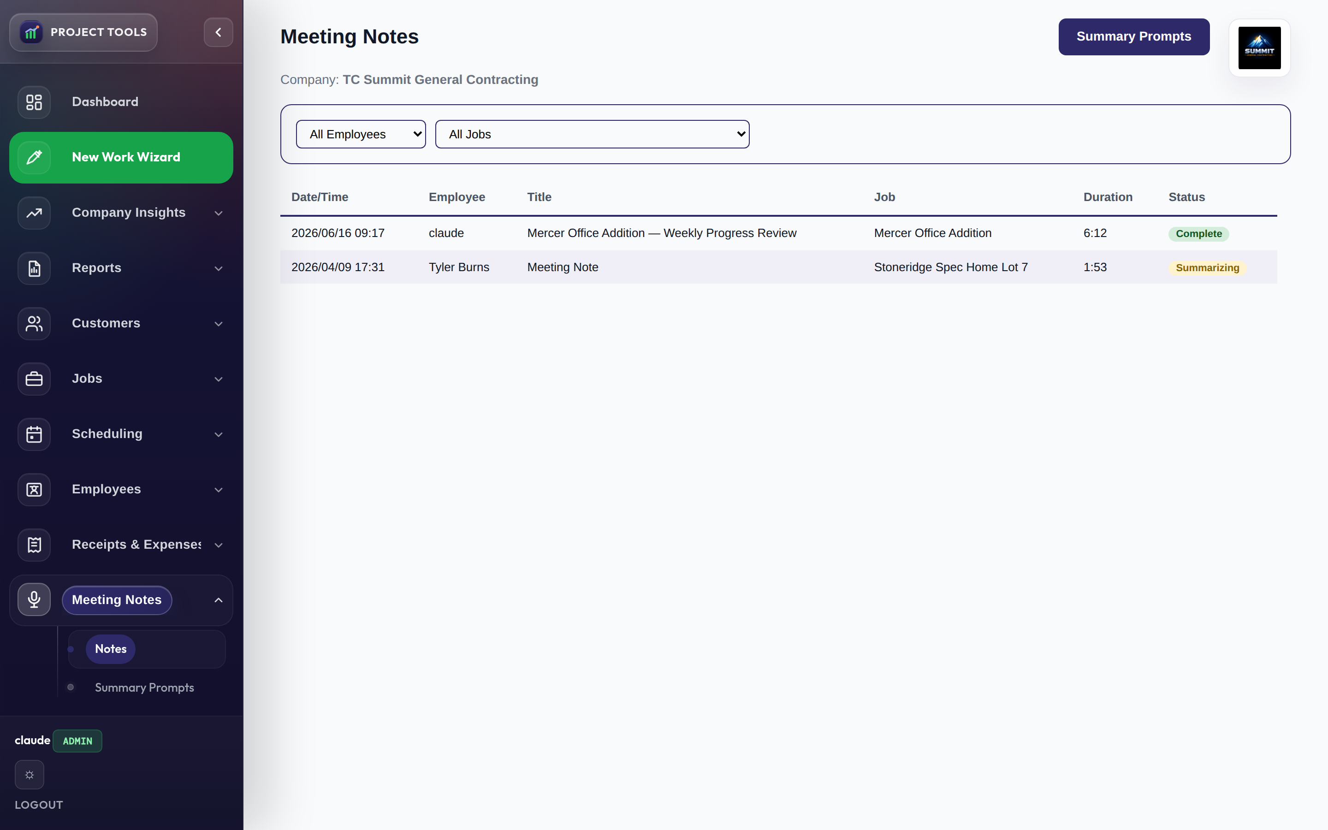1328x830 pixels.
Task: Open the Reports menu label
Action: [96, 268]
